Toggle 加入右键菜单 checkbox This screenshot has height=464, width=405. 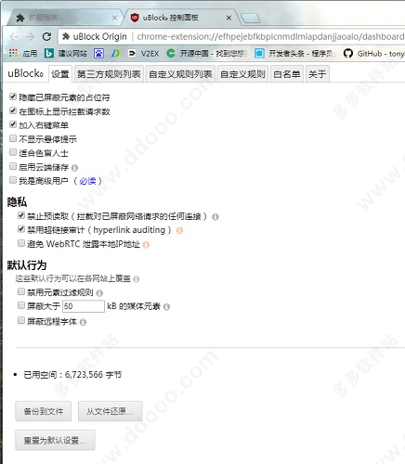click(13, 124)
